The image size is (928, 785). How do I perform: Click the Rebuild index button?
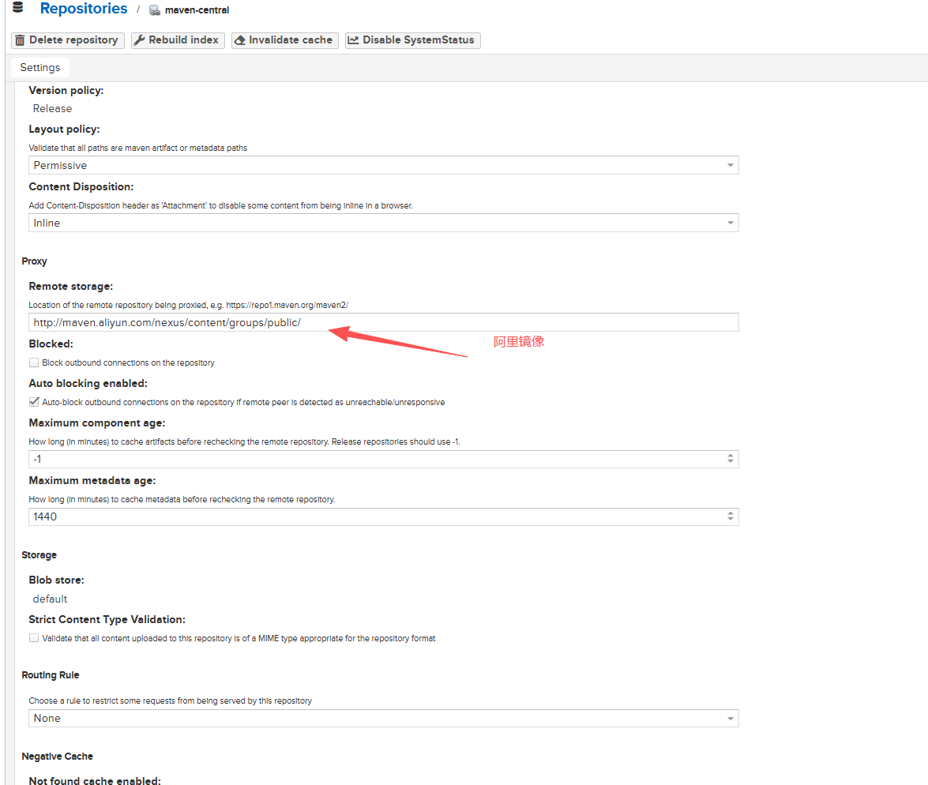(x=178, y=40)
